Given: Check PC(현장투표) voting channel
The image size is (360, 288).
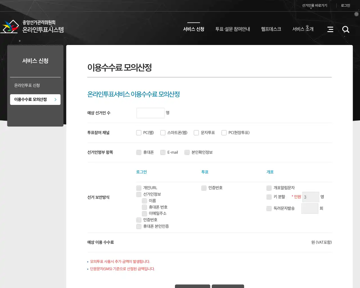Looking at the screenshot, I should [x=224, y=132].
